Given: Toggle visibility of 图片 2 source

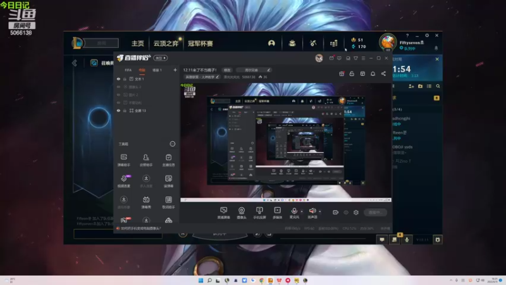Looking at the screenshot, I should click(118, 94).
